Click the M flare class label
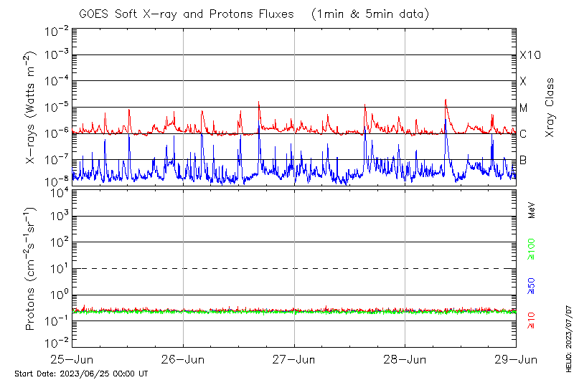574x380 pixels. (x=524, y=108)
